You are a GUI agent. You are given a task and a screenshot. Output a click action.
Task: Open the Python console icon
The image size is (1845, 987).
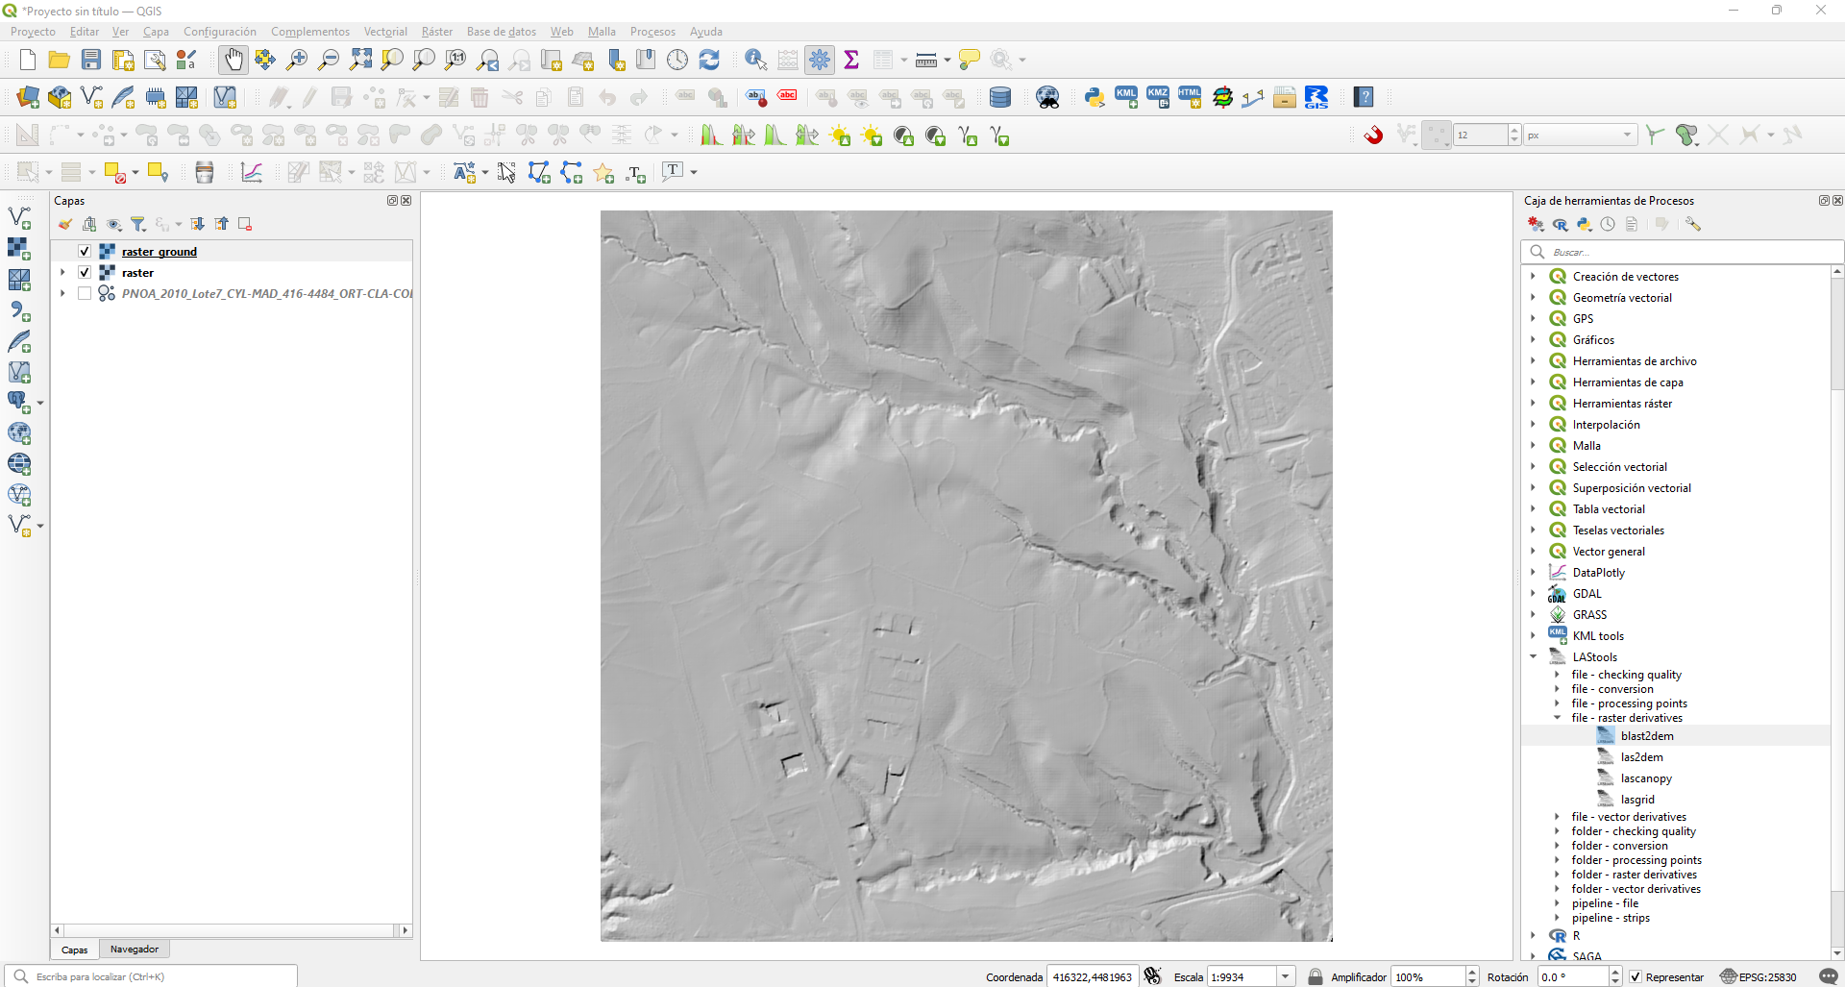1094,97
